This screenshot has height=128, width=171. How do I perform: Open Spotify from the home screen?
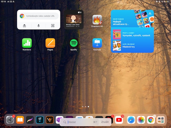pos(74,43)
